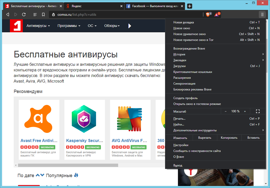Switch to the Яндекс tab
Screen dimensions: 270x188
point(94,6)
